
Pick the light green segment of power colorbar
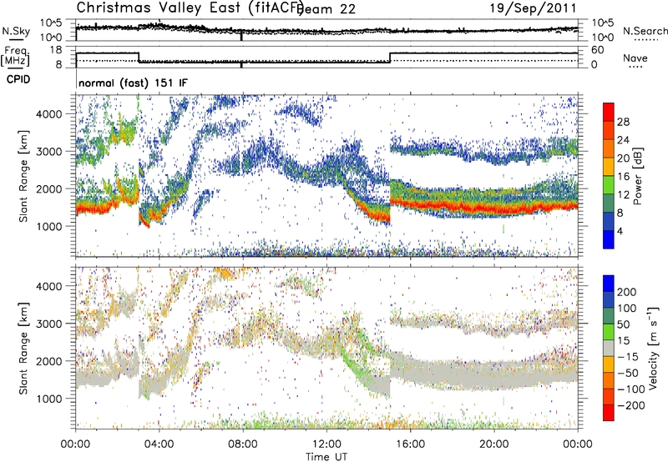pos(609,184)
